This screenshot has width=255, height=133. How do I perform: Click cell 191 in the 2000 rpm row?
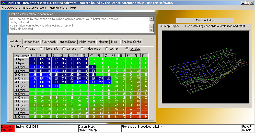pos(92,75)
